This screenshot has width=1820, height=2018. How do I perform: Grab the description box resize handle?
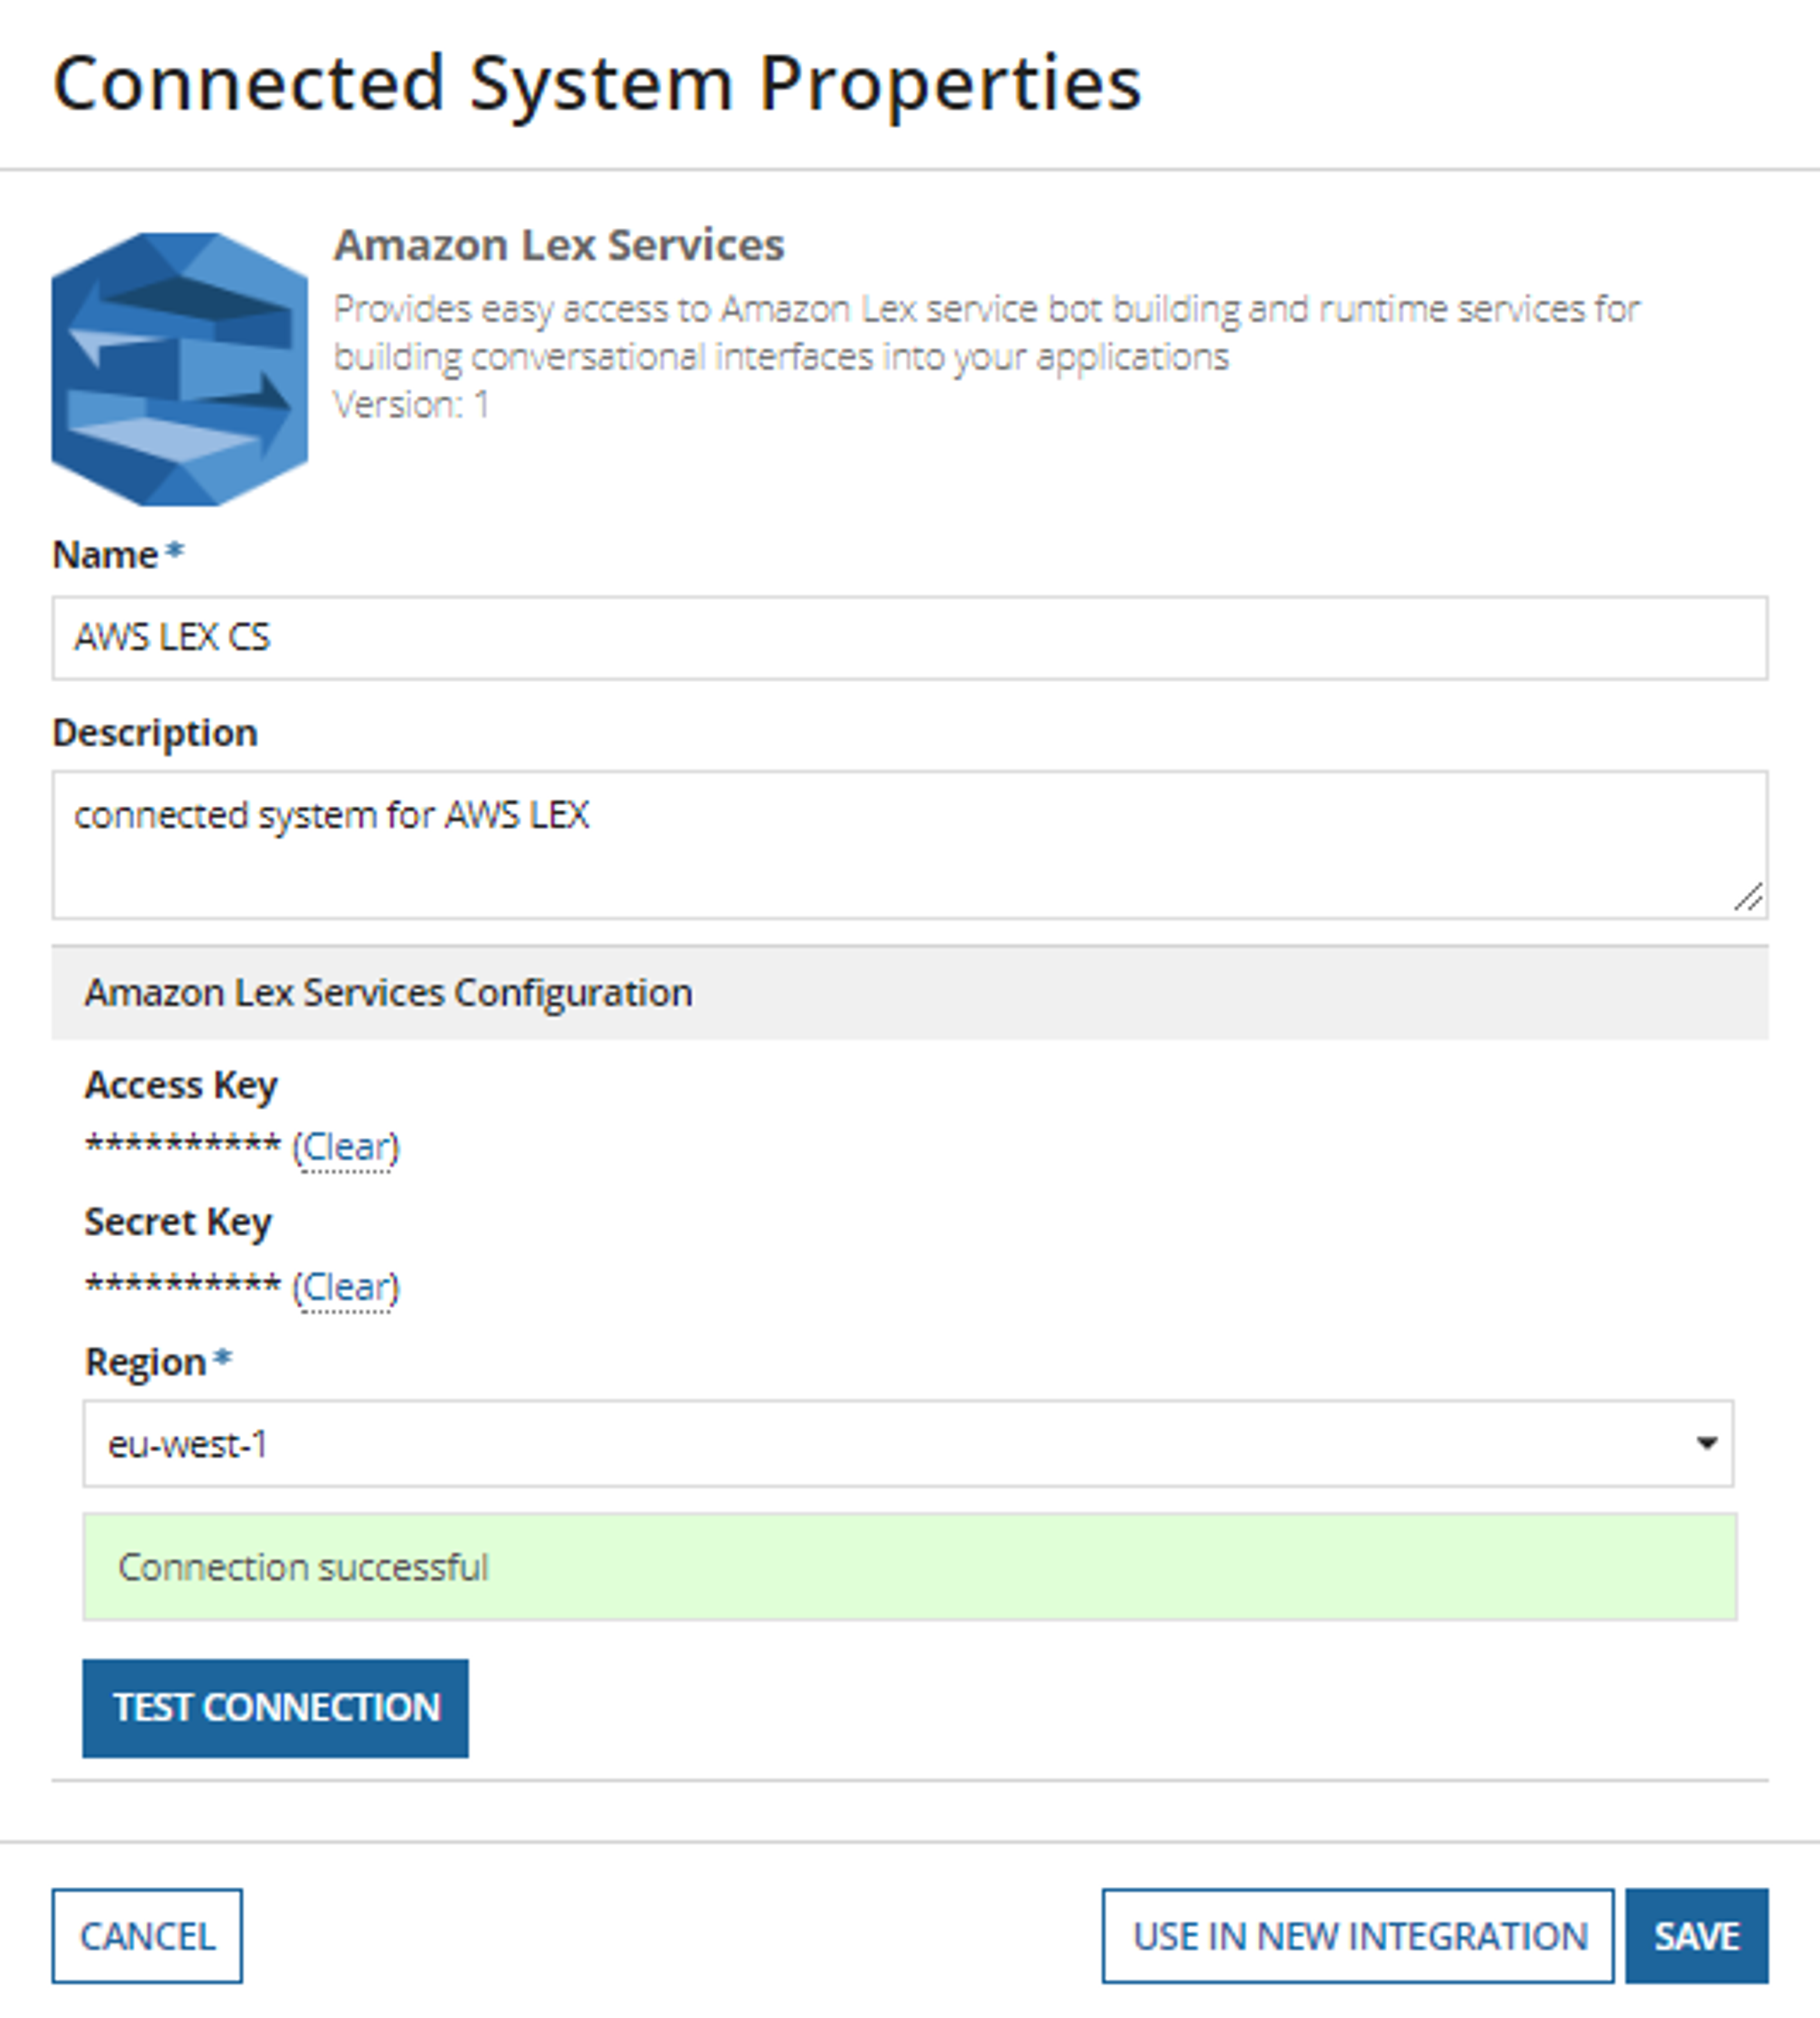pos(1748,897)
